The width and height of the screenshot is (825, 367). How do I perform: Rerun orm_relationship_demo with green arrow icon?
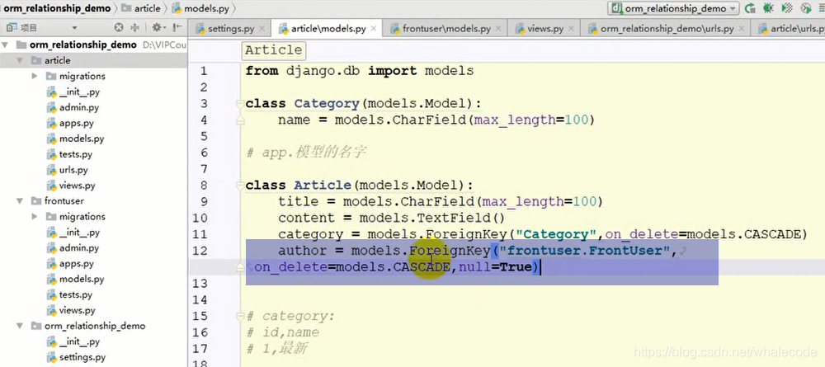(x=750, y=8)
